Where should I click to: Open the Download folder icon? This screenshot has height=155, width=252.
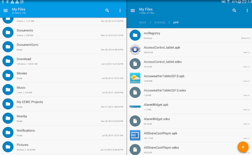point(8,61)
